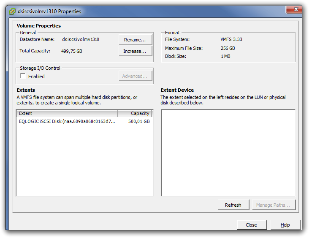
Task: Open the Increase... capacity dialog
Action: click(x=135, y=51)
